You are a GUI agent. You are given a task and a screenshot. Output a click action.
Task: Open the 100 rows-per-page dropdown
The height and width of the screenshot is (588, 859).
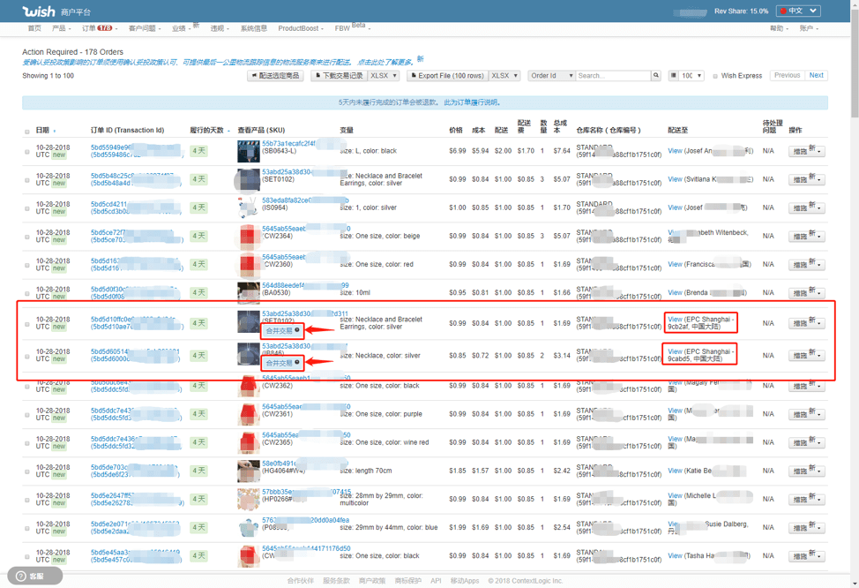(x=692, y=76)
